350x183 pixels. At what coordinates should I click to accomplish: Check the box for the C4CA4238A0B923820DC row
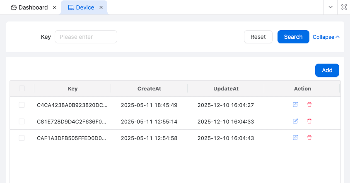click(x=22, y=105)
